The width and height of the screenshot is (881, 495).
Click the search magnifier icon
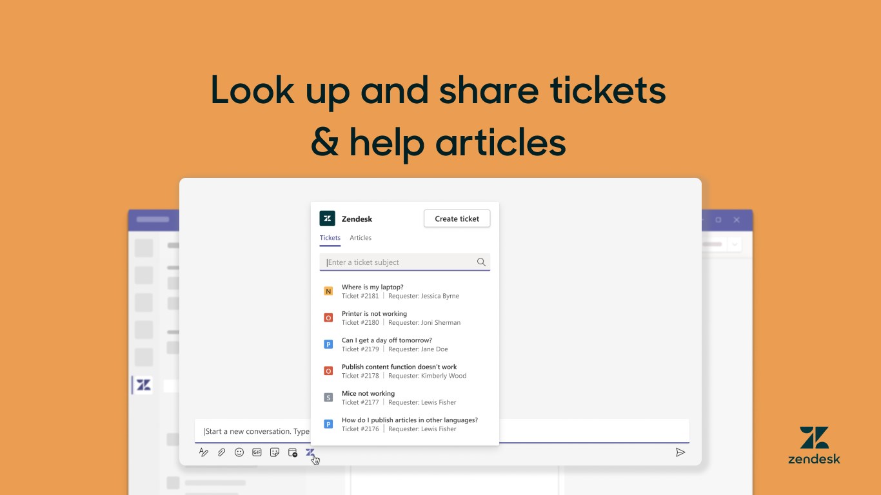click(481, 262)
